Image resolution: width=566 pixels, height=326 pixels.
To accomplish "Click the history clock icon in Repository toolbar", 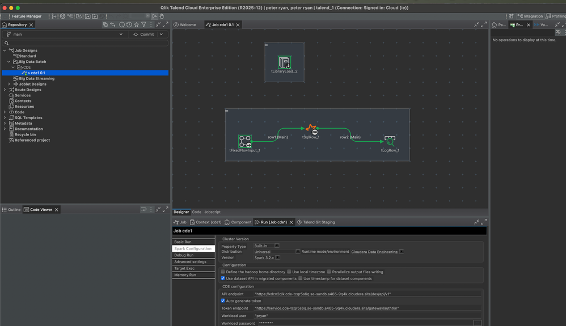I will tap(129, 24).
